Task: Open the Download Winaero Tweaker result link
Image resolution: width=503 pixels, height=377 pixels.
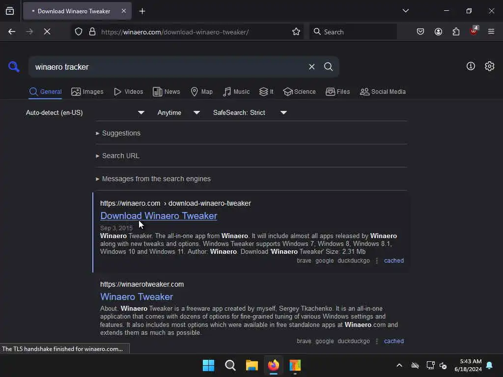Action: (159, 216)
